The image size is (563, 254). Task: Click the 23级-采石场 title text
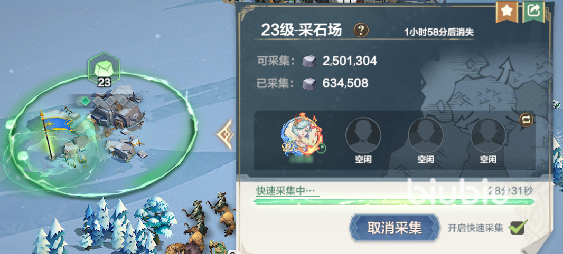(301, 31)
